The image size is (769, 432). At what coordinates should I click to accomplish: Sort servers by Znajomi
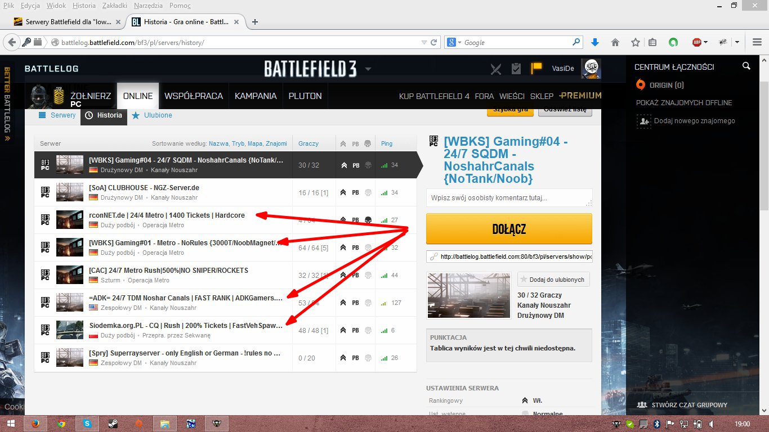coord(276,143)
